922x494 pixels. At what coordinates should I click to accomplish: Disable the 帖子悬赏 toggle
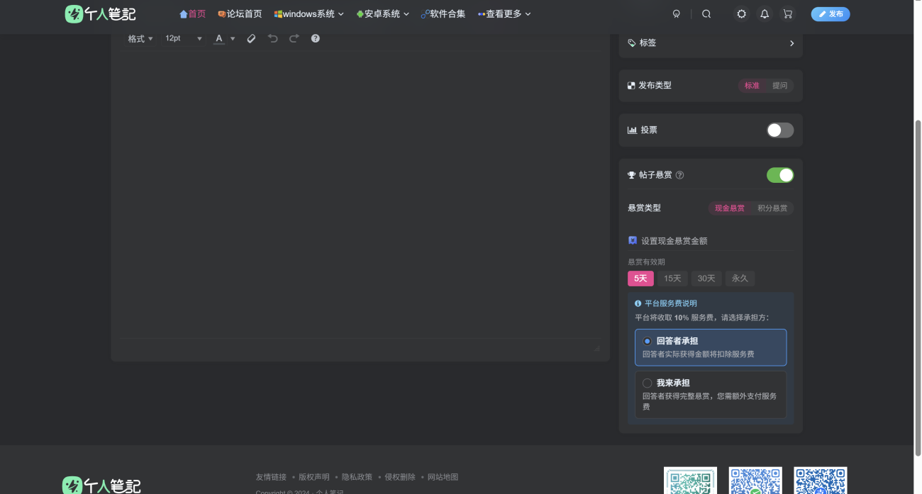click(780, 175)
